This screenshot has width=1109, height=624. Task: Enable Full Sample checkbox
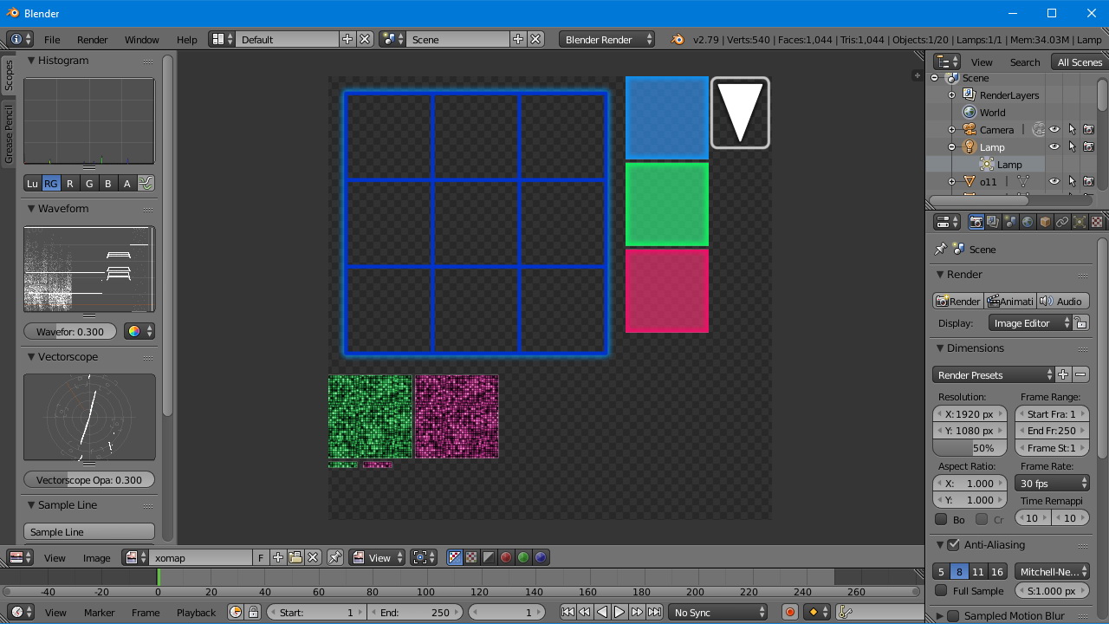[941, 590]
